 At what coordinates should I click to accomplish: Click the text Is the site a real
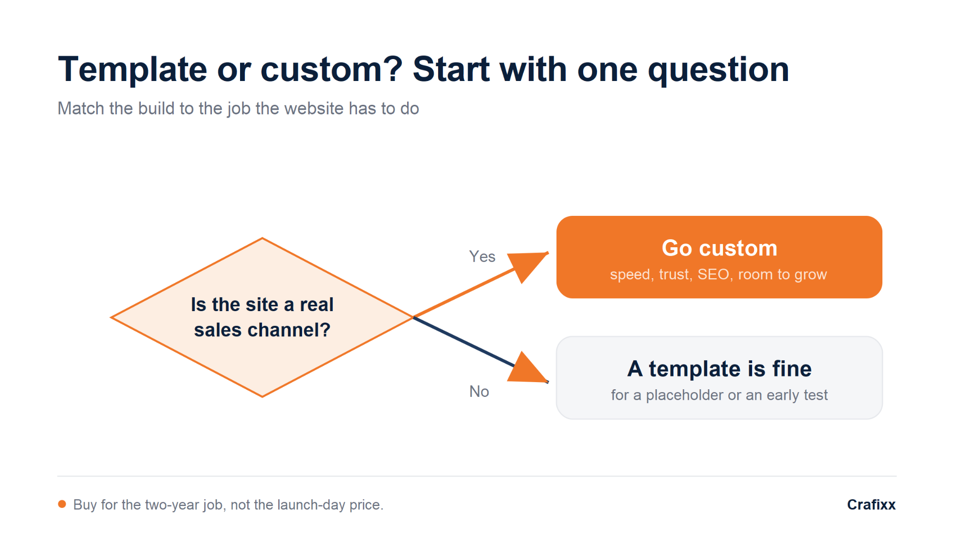click(x=262, y=304)
